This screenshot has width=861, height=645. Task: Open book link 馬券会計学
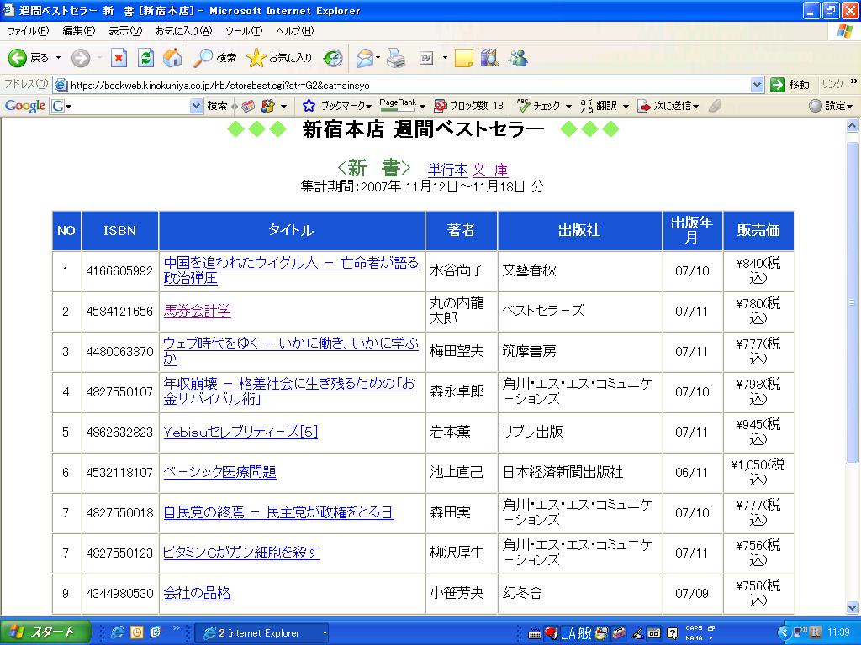pyautogui.click(x=197, y=311)
